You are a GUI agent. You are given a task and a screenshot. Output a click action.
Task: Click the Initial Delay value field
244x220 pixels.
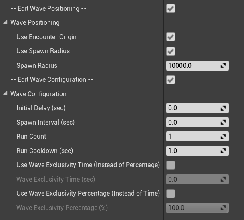tap(197, 108)
